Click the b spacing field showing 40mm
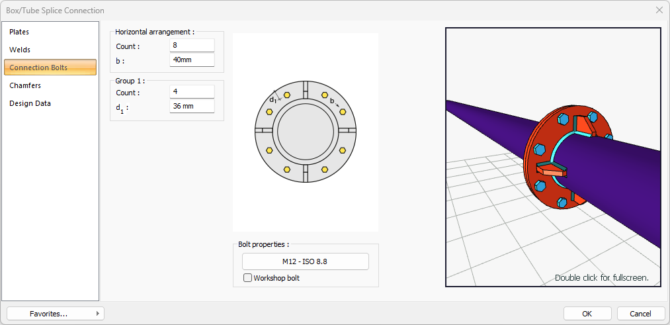The width and height of the screenshot is (670, 325). pos(192,60)
